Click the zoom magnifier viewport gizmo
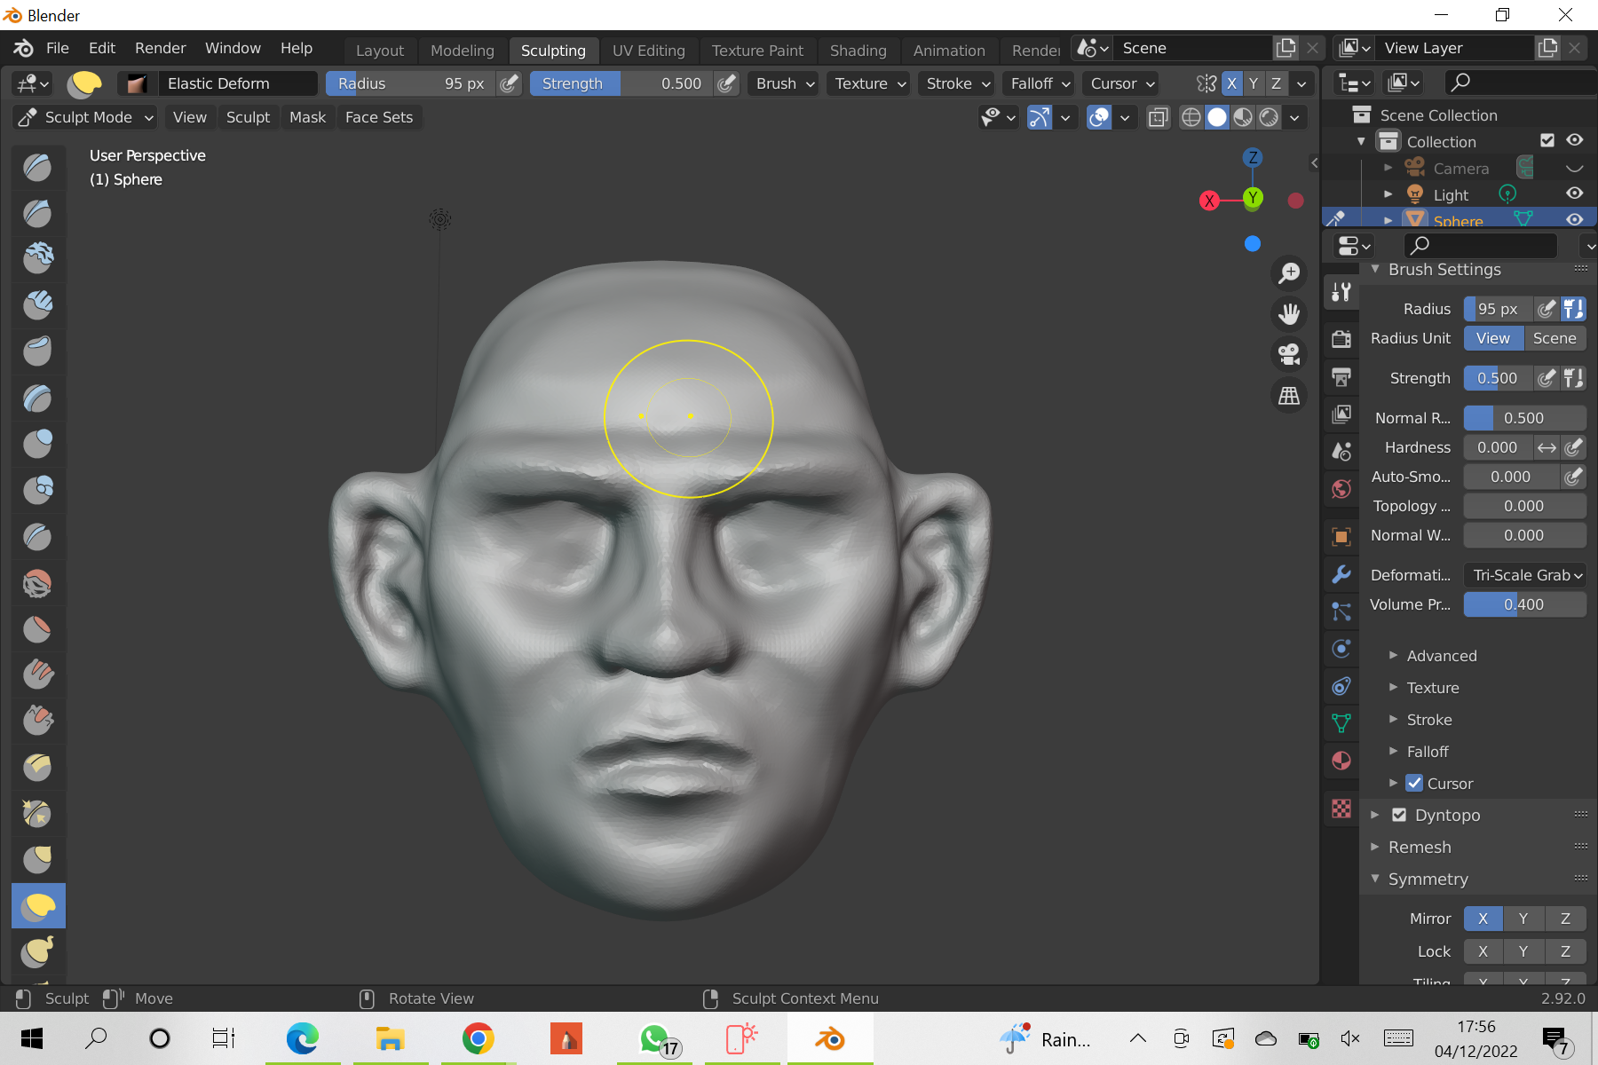1598x1065 pixels. pos(1289,273)
